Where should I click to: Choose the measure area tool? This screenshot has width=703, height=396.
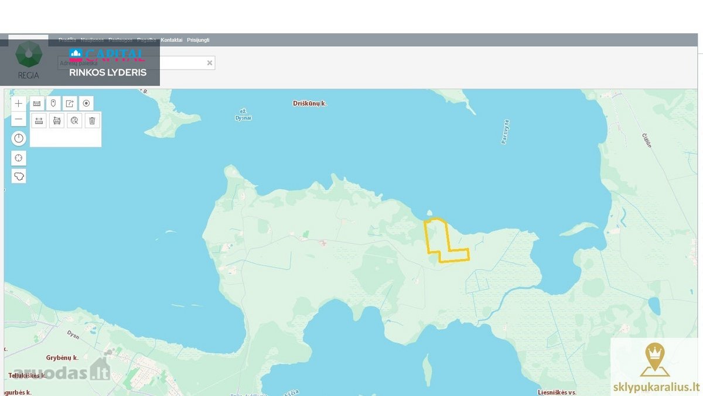(x=57, y=121)
